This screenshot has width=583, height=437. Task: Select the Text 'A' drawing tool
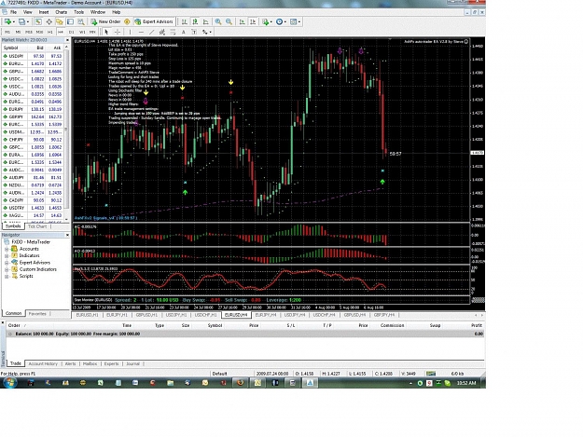(x=184, y=32)
